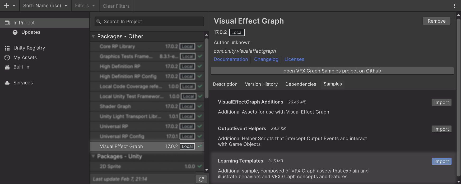
Task: Click the Services cloud icon
Action: (x=7, y=83)
